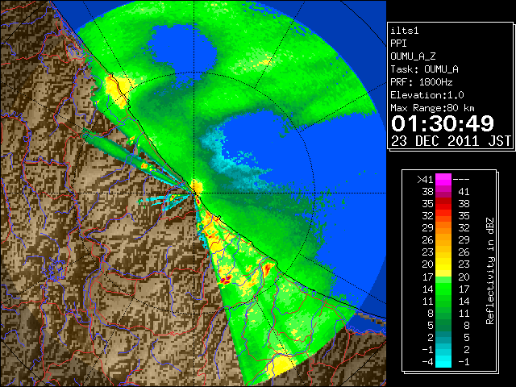Click the Max Range:80 km text
Image resolution: width=516 pixels, height=387 pixels.
[x=432, y=108]
